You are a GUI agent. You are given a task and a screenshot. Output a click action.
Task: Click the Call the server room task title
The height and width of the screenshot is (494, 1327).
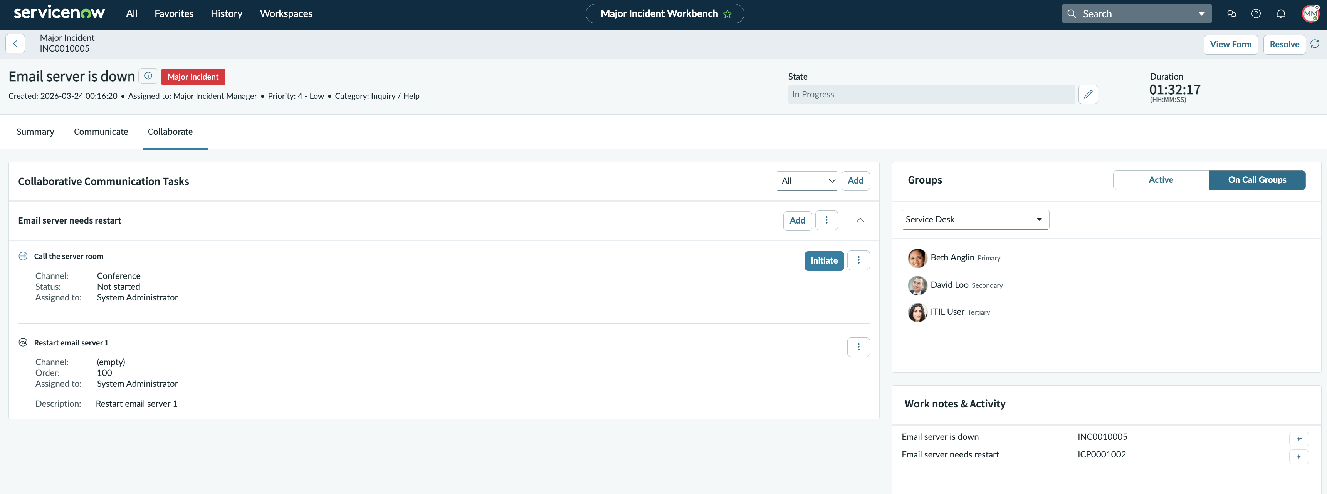pyautogui.click(x=69, y=256)
